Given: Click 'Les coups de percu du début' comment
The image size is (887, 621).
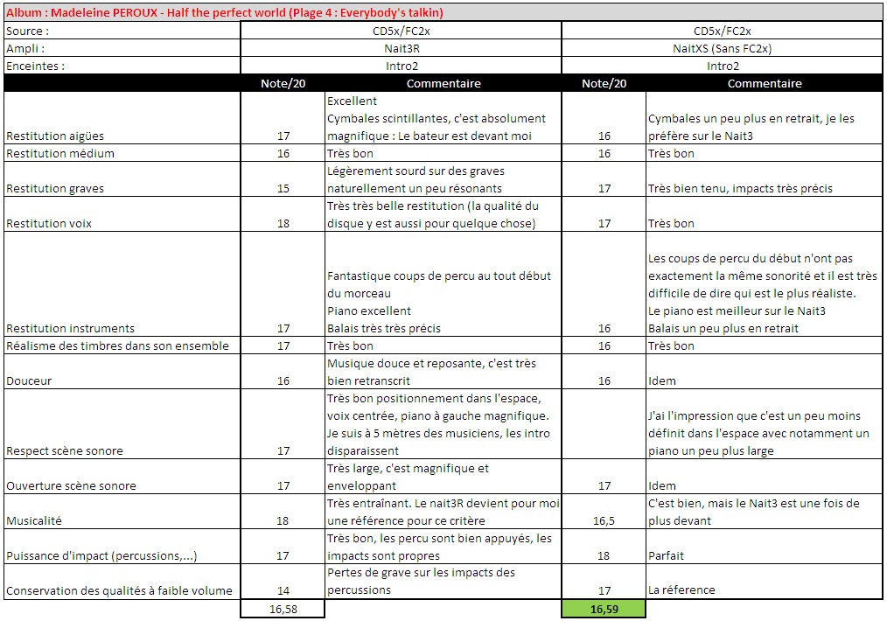Looking at the screenshot, I should pyautogui.click(x=765, y=284).
